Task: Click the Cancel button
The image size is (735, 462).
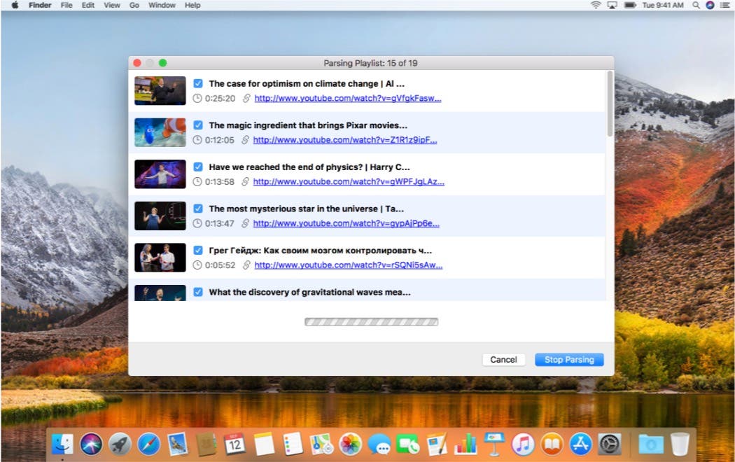Action: [x=503, y=359]
